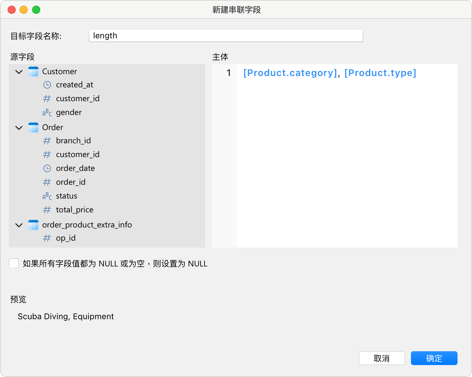Click the preview text Scuba Diving, Equipment
The image size is (472, 377).
[66, 316]
